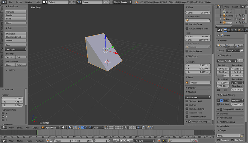Open the viewport shading sphere selector

64,128
